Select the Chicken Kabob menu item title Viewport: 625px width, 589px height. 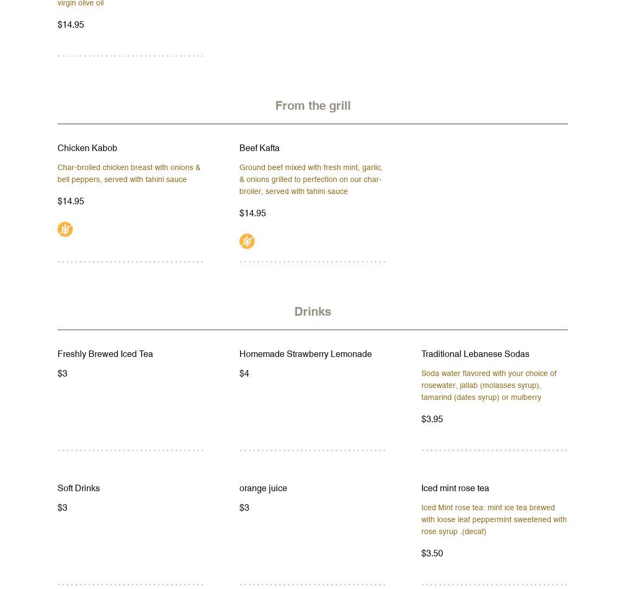(x=87, y=148)
